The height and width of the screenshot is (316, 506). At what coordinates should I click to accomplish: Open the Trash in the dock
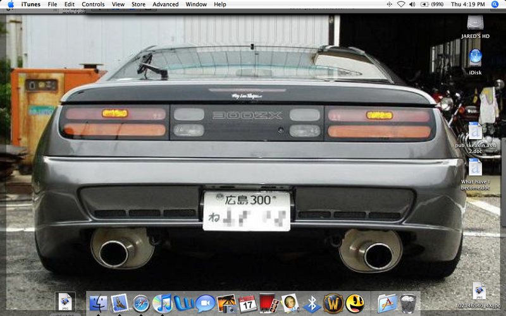(409, 303)
